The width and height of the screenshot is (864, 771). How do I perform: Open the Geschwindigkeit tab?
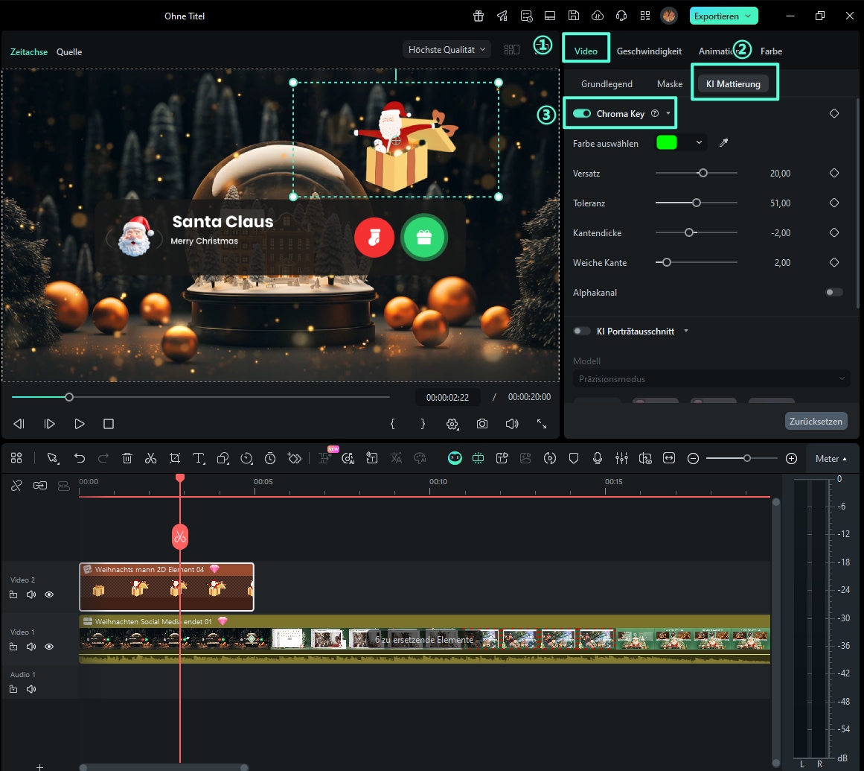[649, 51]
